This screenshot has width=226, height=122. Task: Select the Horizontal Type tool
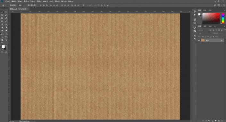point(6,34)
